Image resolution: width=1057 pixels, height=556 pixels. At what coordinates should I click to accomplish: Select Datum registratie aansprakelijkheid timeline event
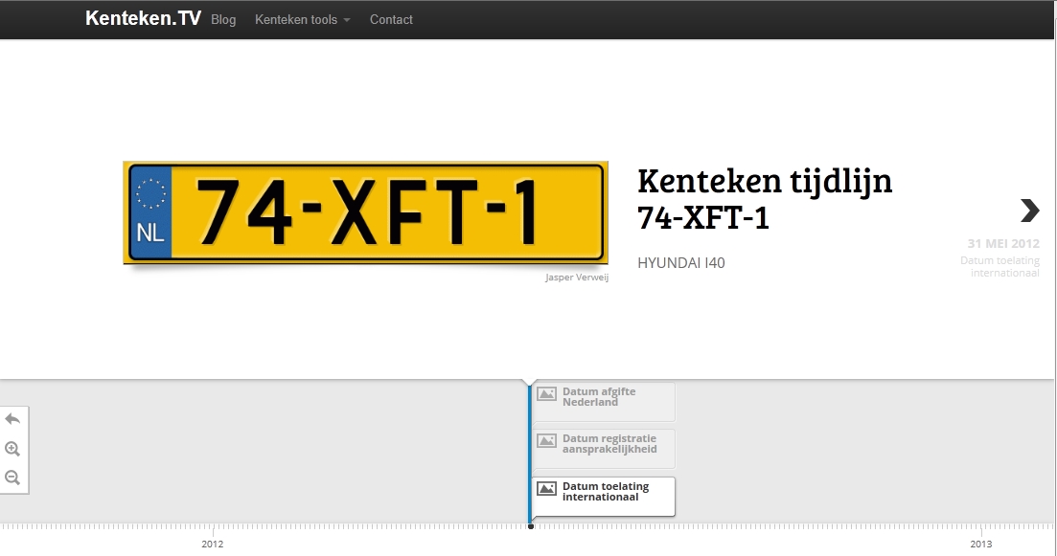(604, 448)
